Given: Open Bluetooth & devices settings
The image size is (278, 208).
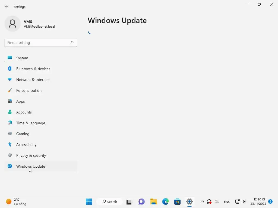Looking at the screenshot, I should click(x=41, y=69).
